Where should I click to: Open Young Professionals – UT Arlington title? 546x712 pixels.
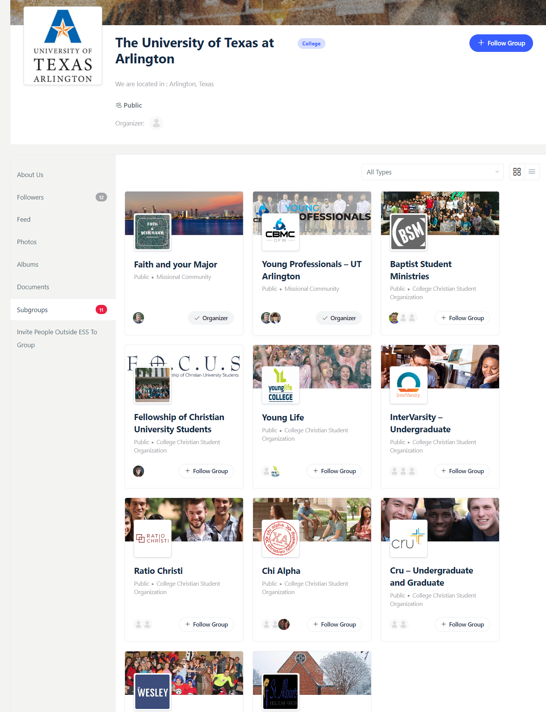312,270
